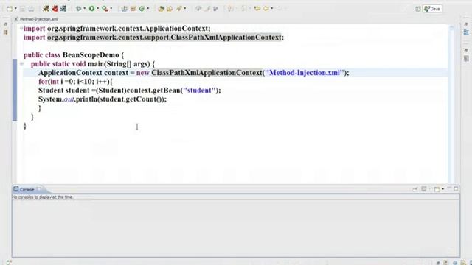The width and height of the screenshot is (472, 265).
Task: Open the Debug configurations dropdown arrow
Action: pos(84,9)
